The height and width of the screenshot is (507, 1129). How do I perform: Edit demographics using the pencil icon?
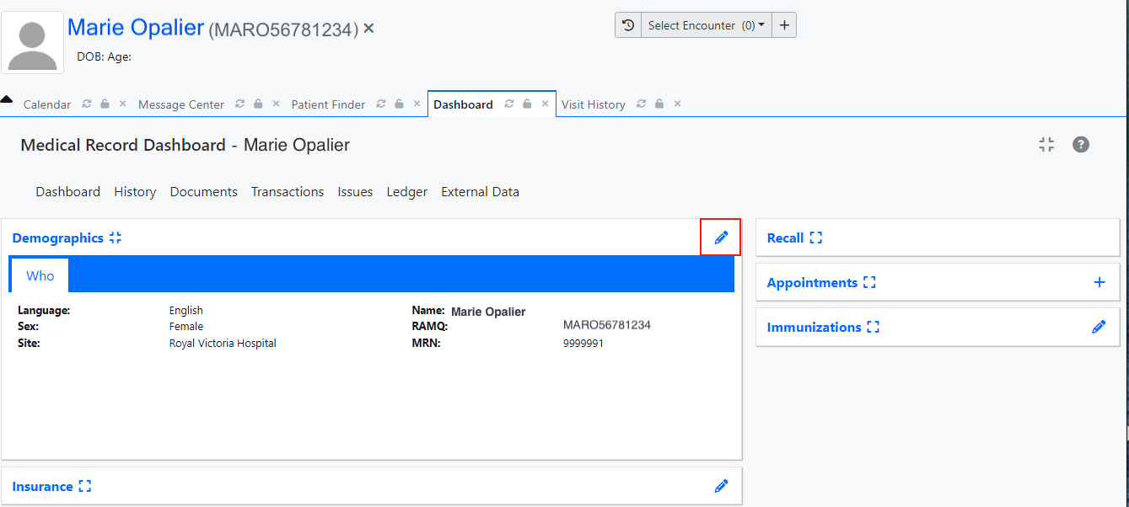click(721, 237)
